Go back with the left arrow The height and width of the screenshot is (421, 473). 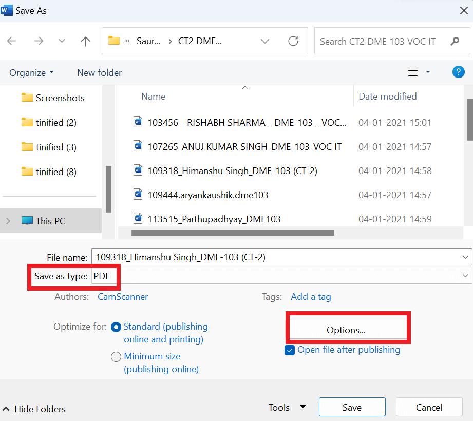[11, 41]
